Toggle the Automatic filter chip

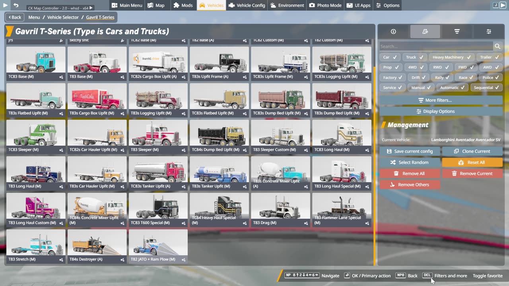(453, 88)
